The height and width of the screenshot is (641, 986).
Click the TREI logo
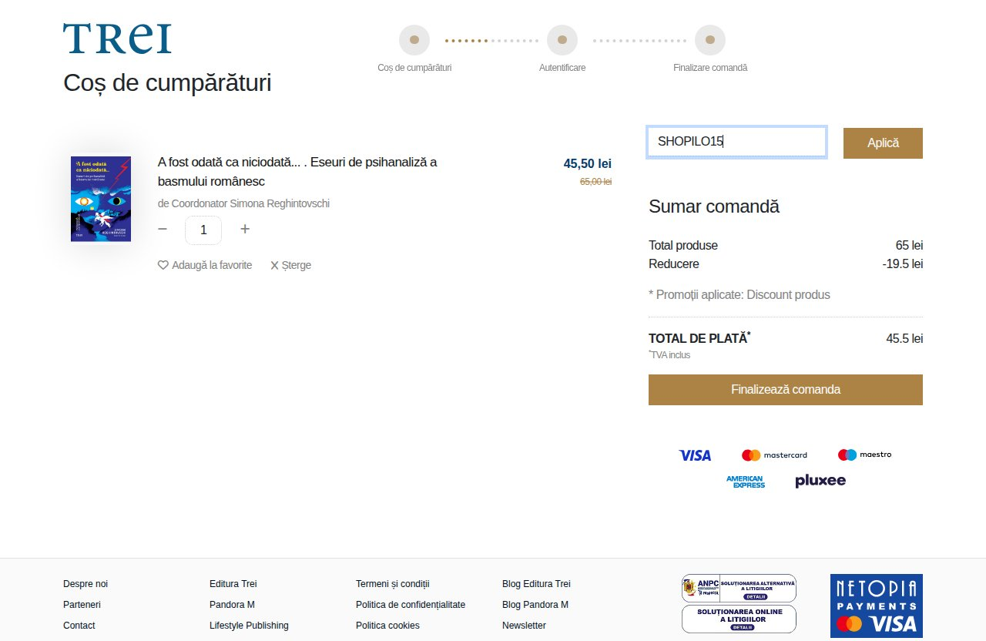click(x=117, y=39)
